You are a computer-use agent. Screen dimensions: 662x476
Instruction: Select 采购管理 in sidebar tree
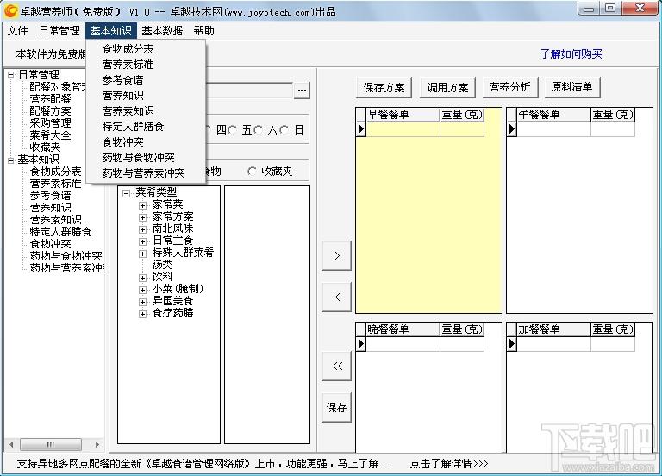pos(50,123)
